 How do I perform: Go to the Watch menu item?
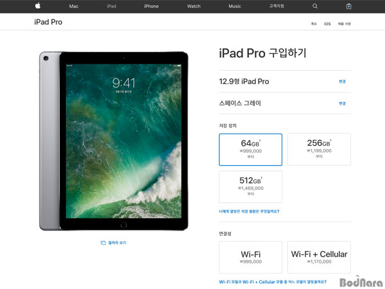pyautogui.click(x=194, y=6)
